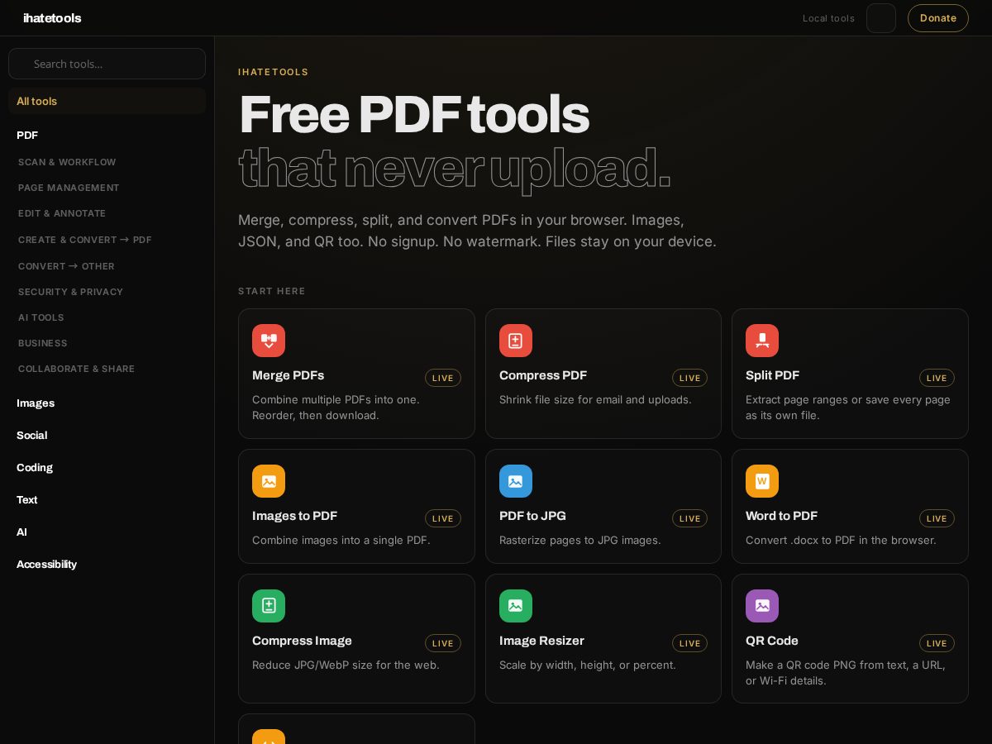Click 'Shrink file size for email and uploads.' text
This screenshot has height=744, width=992.
(595, 399)
